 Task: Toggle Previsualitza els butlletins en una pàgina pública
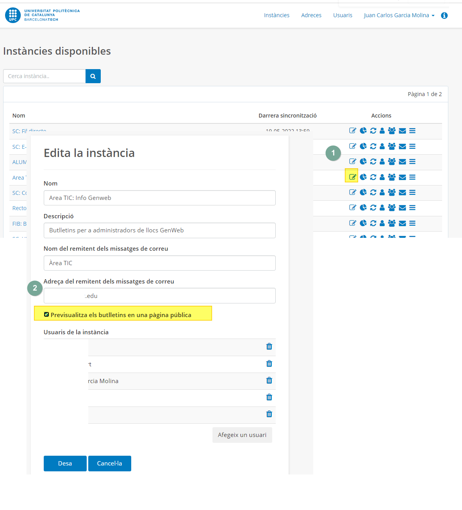pyautogui.click(x=46, y=315)
